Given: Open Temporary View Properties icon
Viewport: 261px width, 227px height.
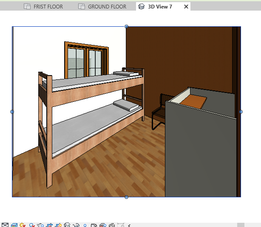Looking at the screenshot, I should point(94,225).
